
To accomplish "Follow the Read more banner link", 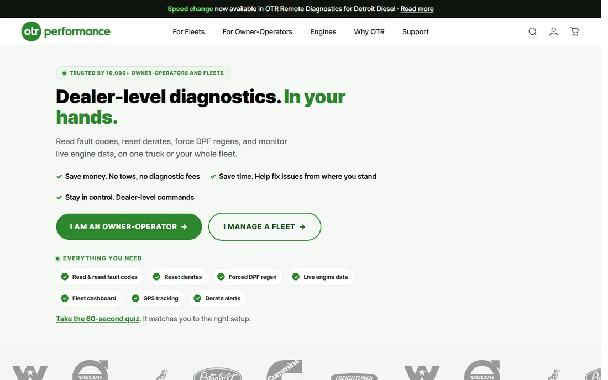I will click(x=417, y=9).
